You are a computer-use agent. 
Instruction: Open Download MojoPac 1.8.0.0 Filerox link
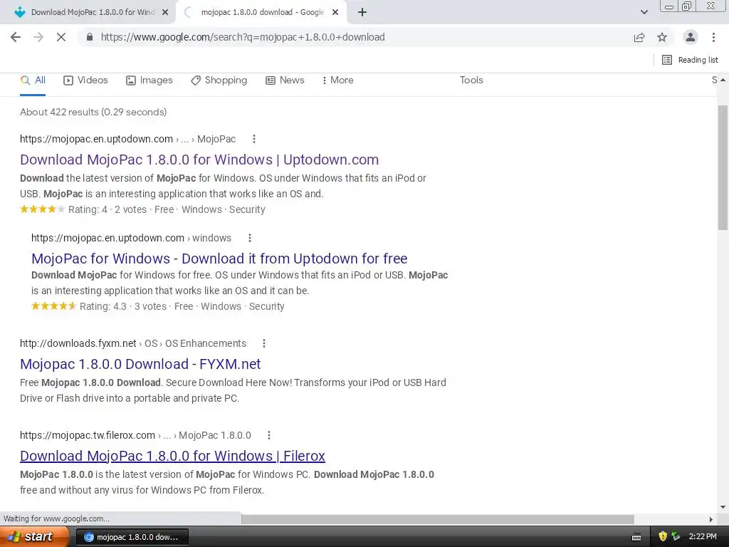pos(172,457)
